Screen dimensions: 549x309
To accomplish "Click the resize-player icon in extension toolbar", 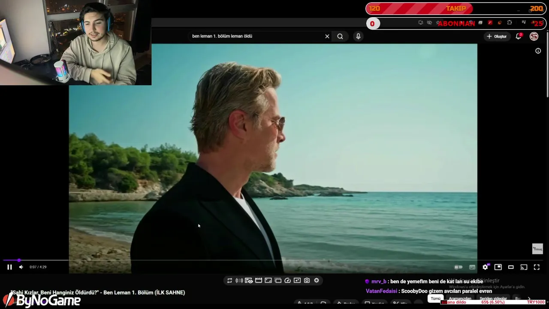I will [x=268, y=280].
